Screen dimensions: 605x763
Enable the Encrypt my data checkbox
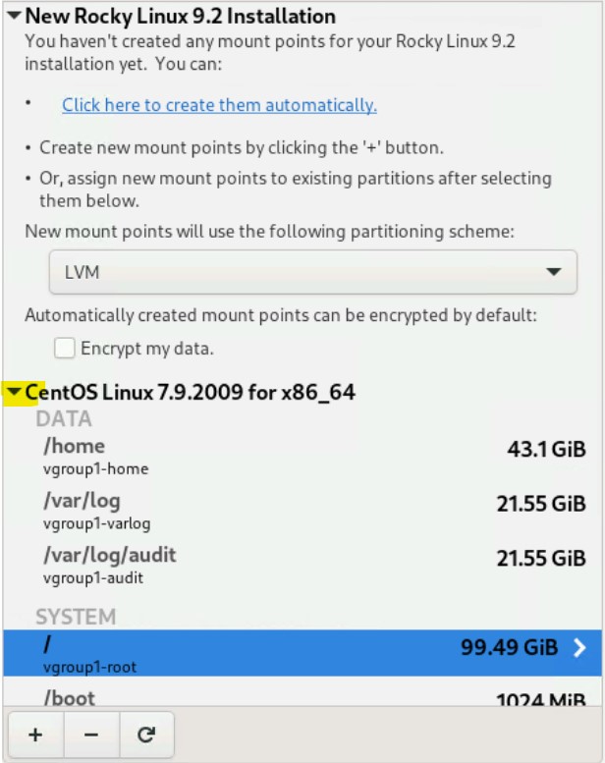pyautogui.click(x=65, y=348)
